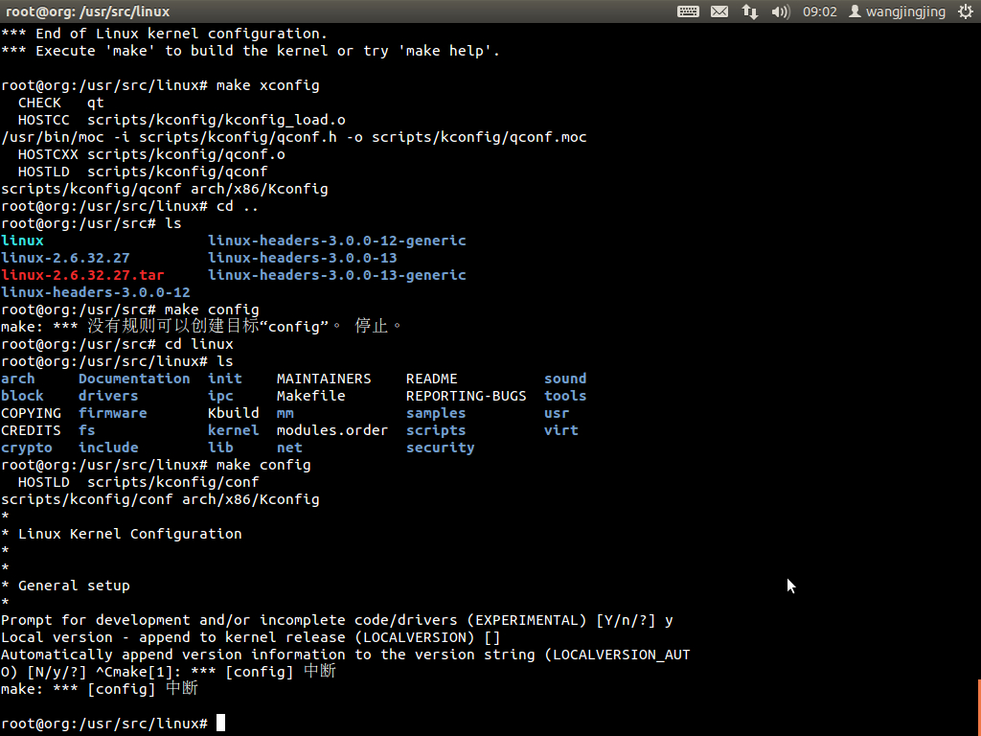Click the 'HOSTCXX scripts/kconfig/qconf.o' line
The width and height of the screenshot is (981, 736).
click(x=151, y=154)
